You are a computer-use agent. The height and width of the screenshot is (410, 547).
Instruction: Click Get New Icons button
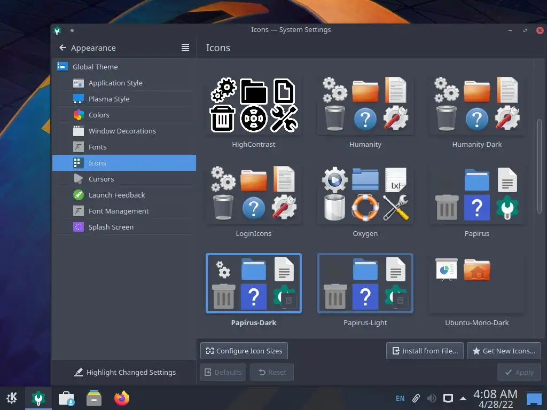pos(504,351)
